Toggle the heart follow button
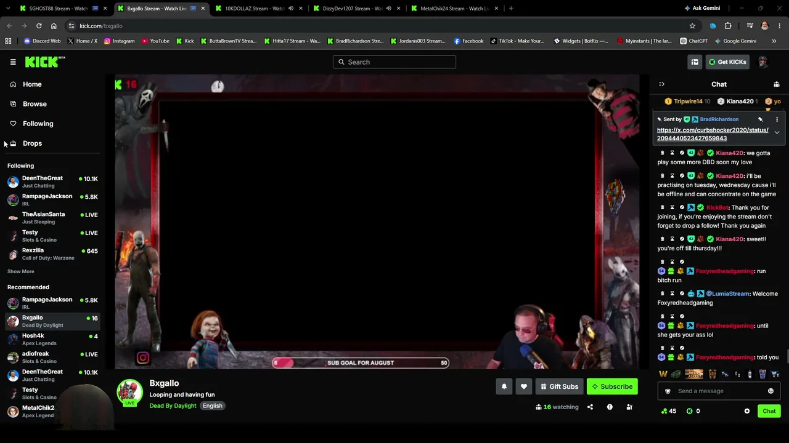The image size is (789, 443). (x=524, y=386)
